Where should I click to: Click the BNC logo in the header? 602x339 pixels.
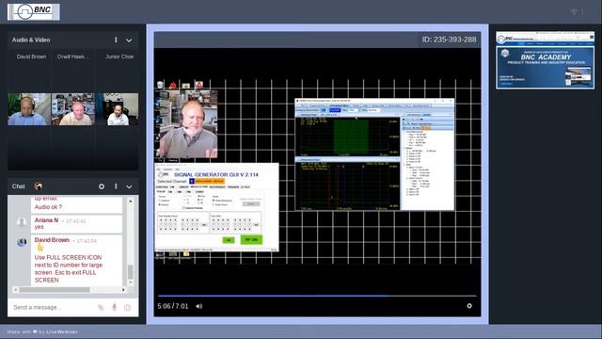34,11
